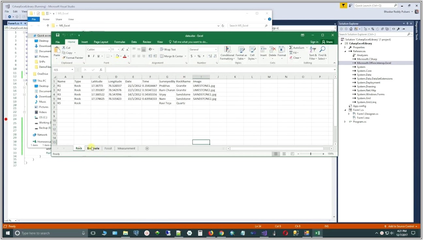Click the Fill Color bucket icon
423x240 pixels.
click(117, 56)
